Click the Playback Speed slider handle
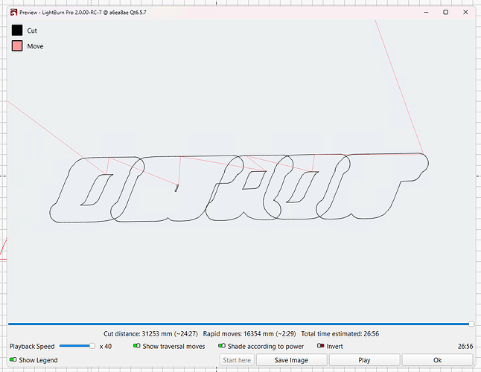The image size is (481, 372). (92, 346)
